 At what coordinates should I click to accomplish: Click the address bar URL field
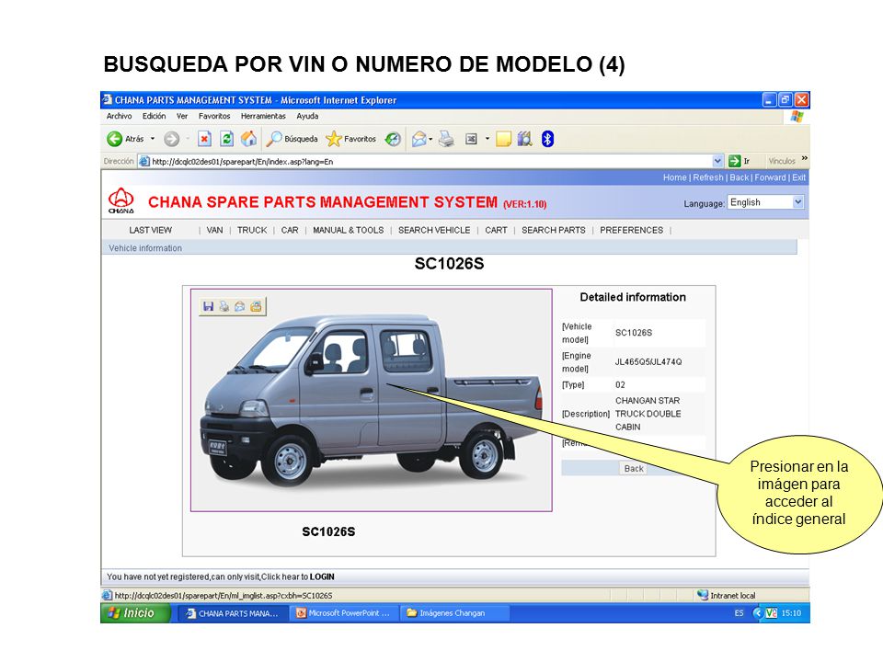coord(430,162)
